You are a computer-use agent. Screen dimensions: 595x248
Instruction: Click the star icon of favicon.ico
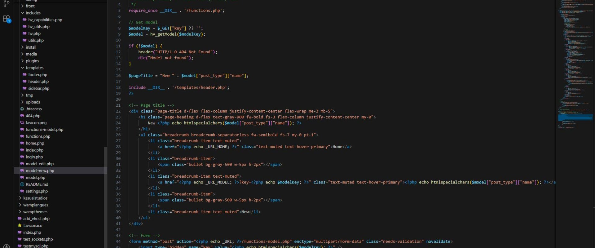point(20,225)
